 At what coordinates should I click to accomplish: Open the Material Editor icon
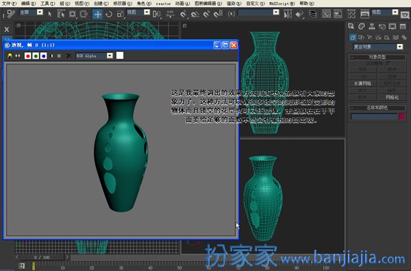351,14
